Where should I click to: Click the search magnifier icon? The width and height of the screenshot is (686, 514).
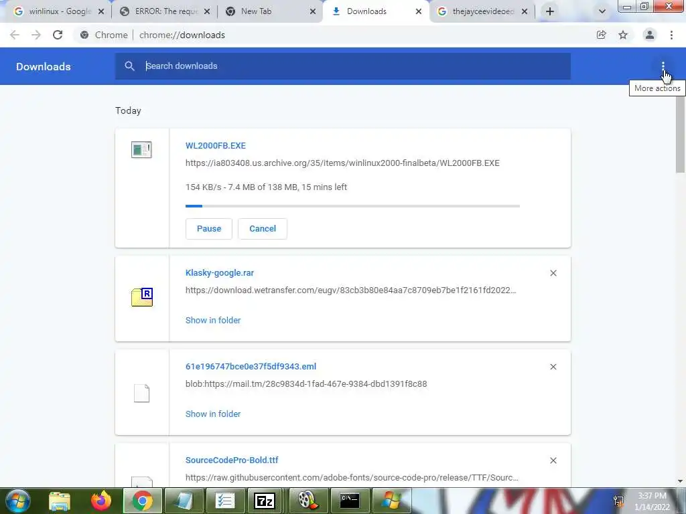pyautogui.click(x=129, y=66)
